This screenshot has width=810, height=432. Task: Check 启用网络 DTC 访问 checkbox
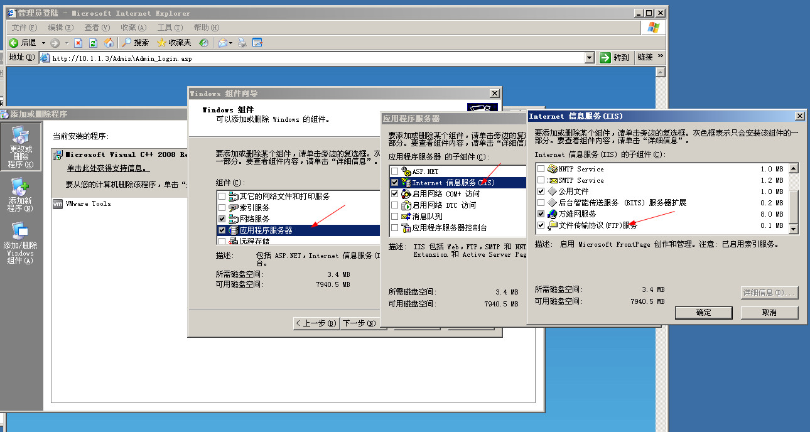pos(394,205)
